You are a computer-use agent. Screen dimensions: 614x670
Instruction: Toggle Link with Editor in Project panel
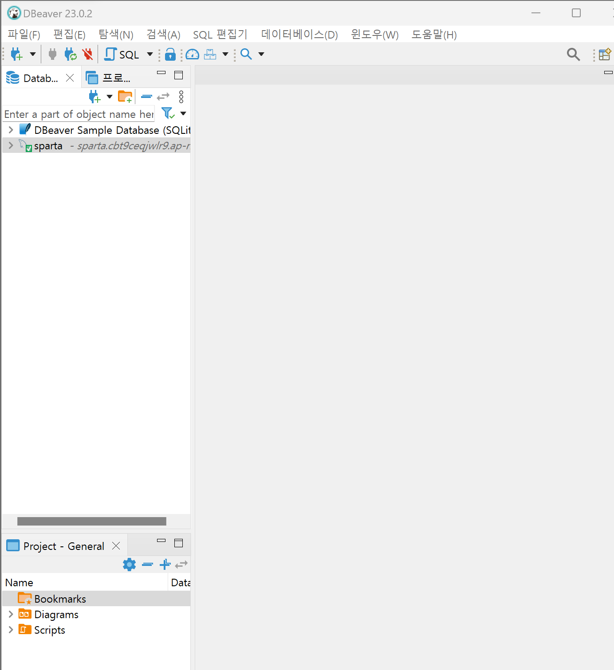[x=181, y=564]
